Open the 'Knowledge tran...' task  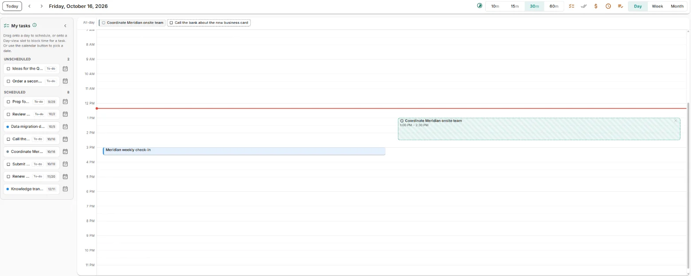coord(31,189)
